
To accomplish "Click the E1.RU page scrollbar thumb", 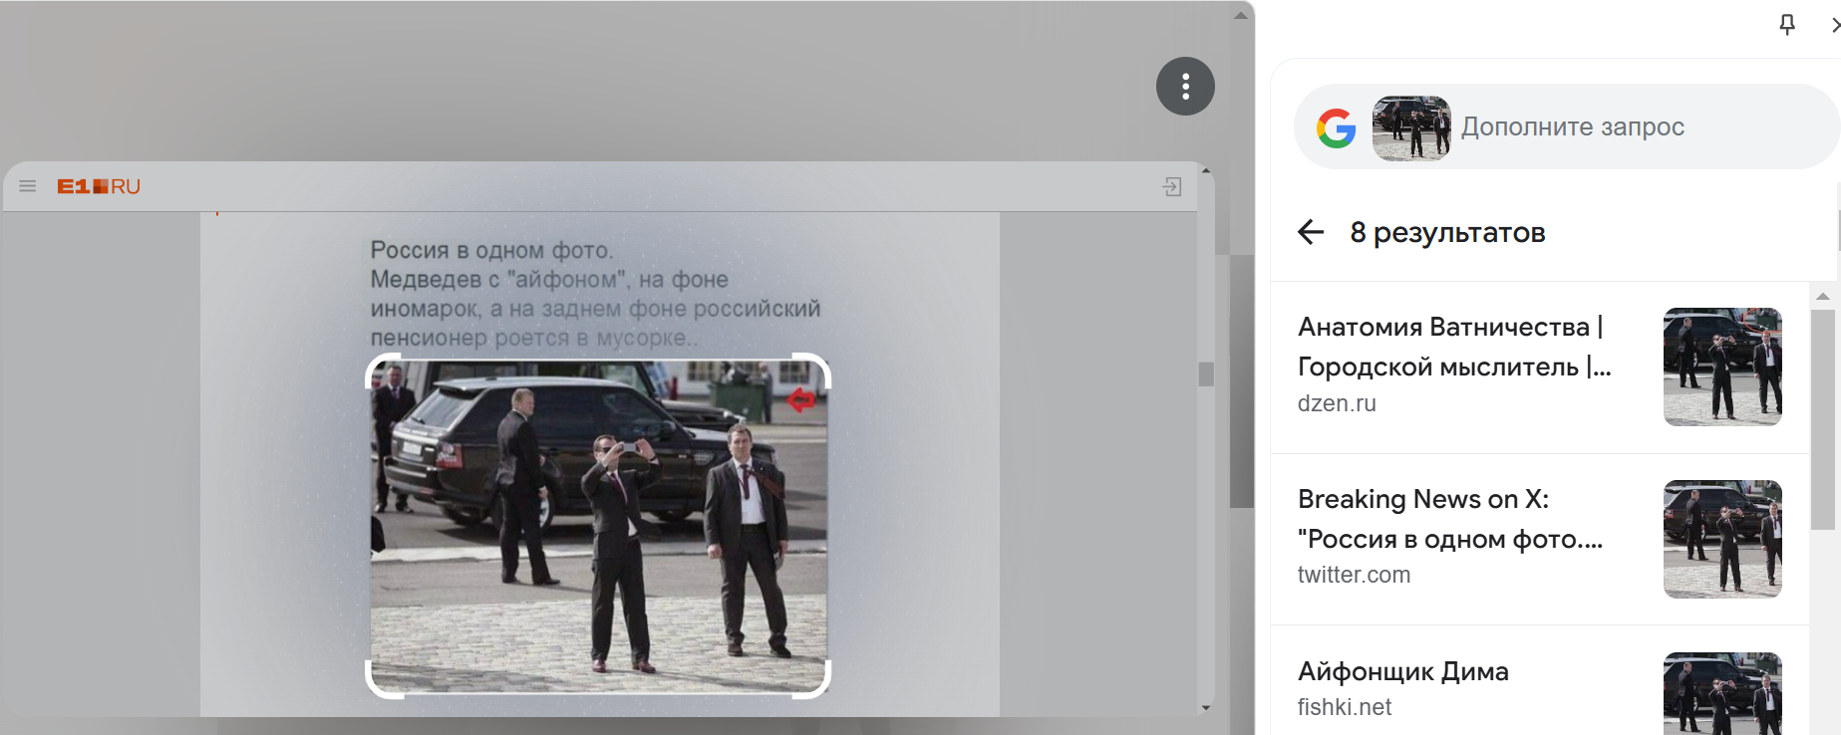I will coord(1206,373).
